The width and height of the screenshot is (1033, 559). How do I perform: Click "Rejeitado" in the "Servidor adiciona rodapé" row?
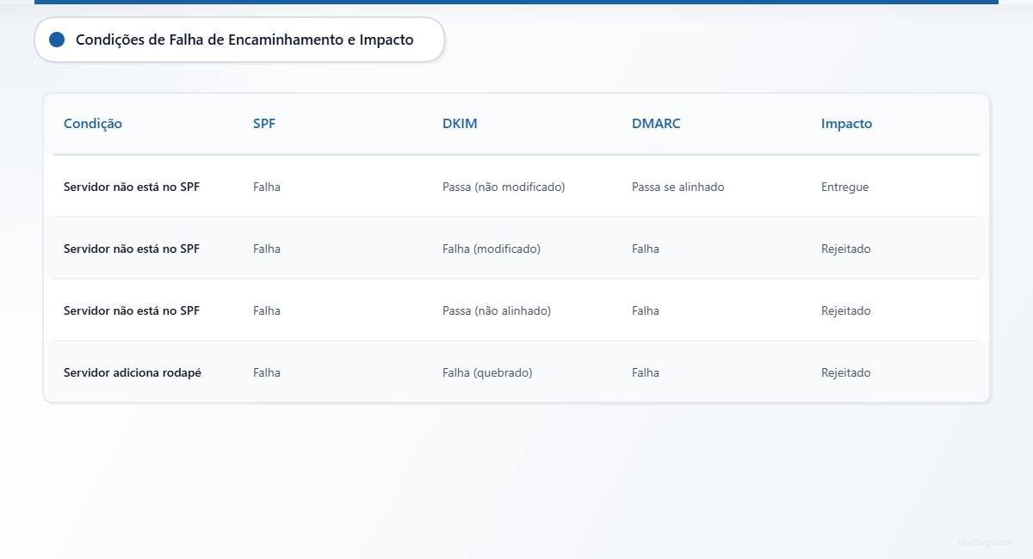(x=846, y=372)
